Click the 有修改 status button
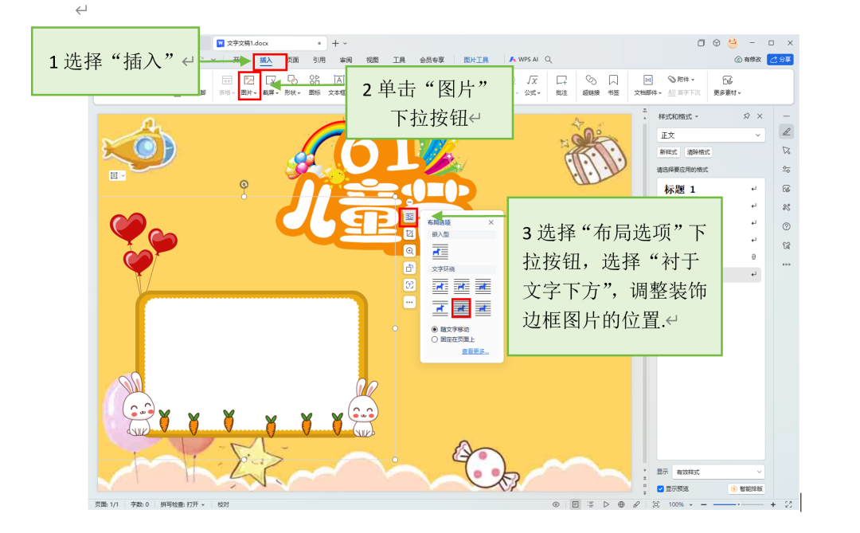860x533 pixels. [748, 59]
